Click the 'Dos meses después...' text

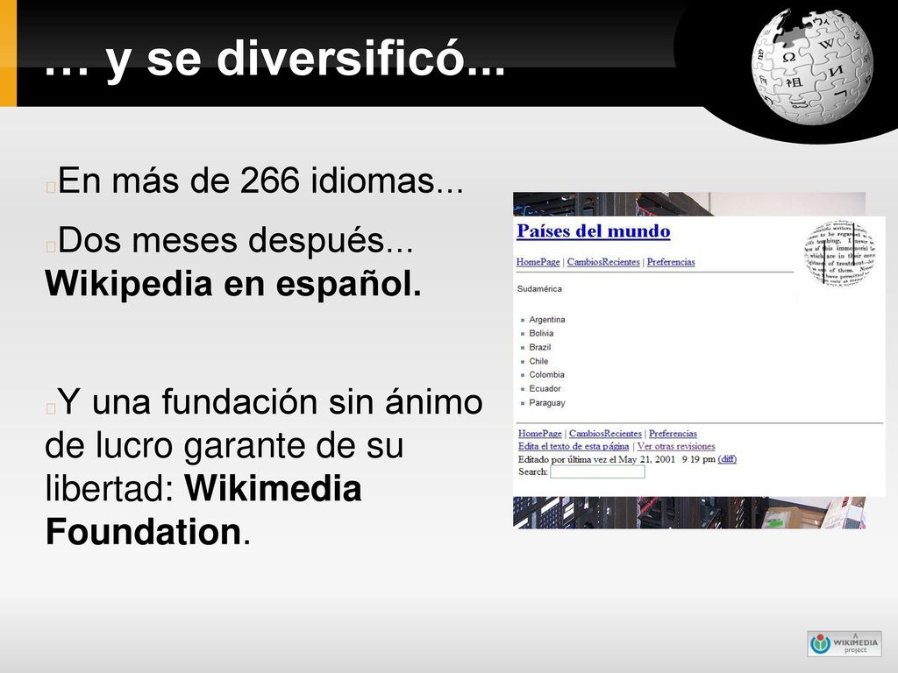[235, 240]
